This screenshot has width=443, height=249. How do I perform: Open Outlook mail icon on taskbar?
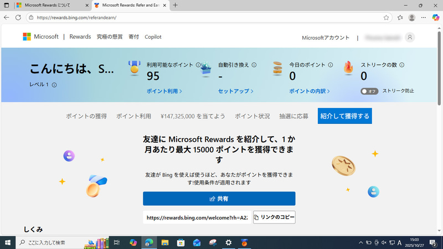point(197,242)
